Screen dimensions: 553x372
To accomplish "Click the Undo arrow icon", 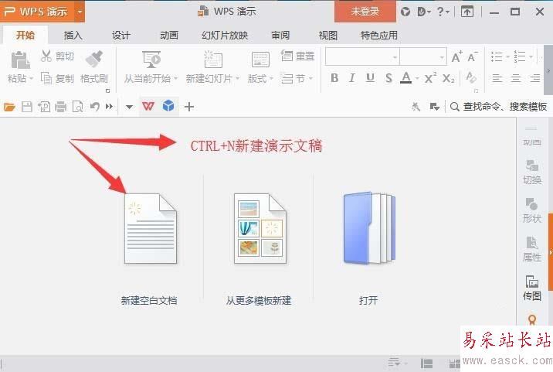I will tap(94, 106).
